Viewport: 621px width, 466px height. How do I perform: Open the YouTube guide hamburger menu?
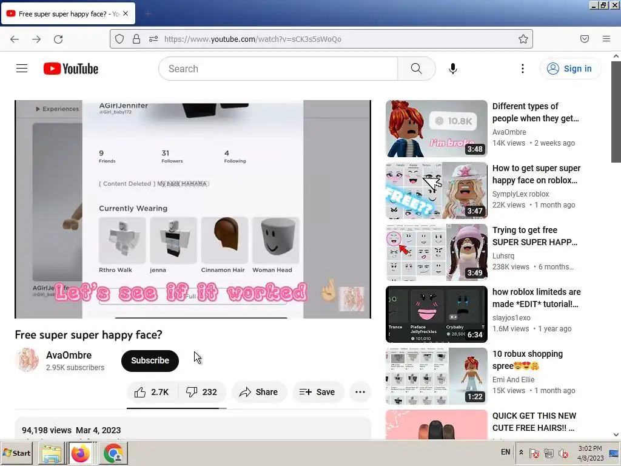coord(22,69)
